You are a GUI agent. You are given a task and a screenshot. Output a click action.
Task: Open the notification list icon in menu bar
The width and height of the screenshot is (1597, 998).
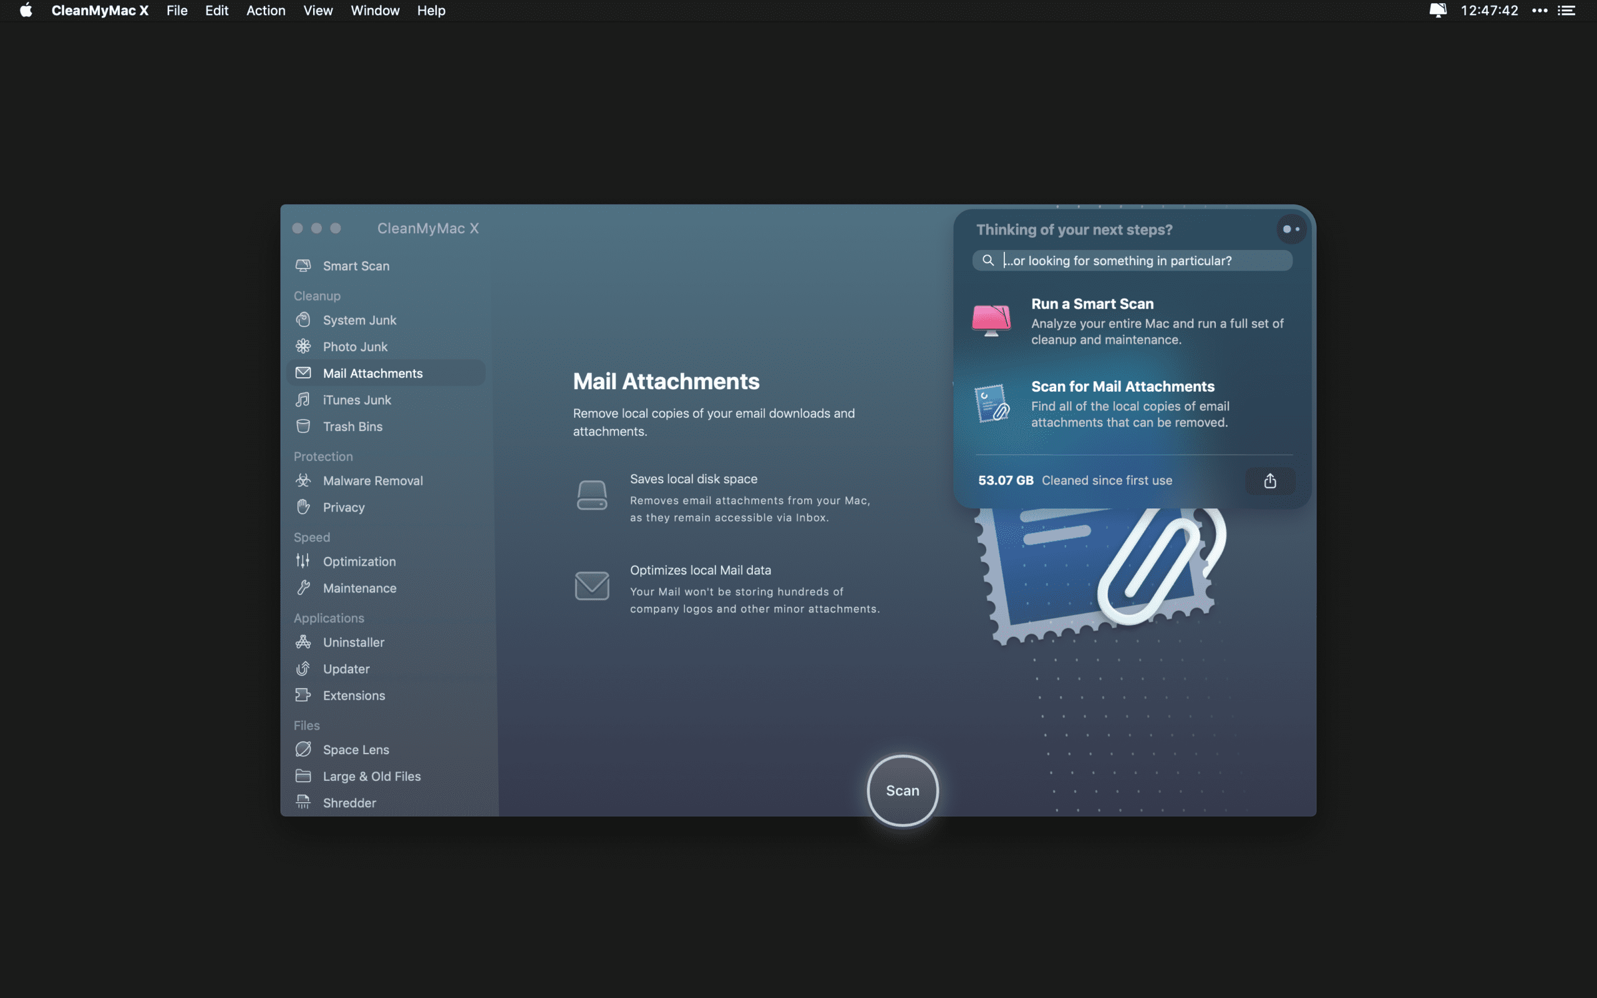coord(1566,11)
